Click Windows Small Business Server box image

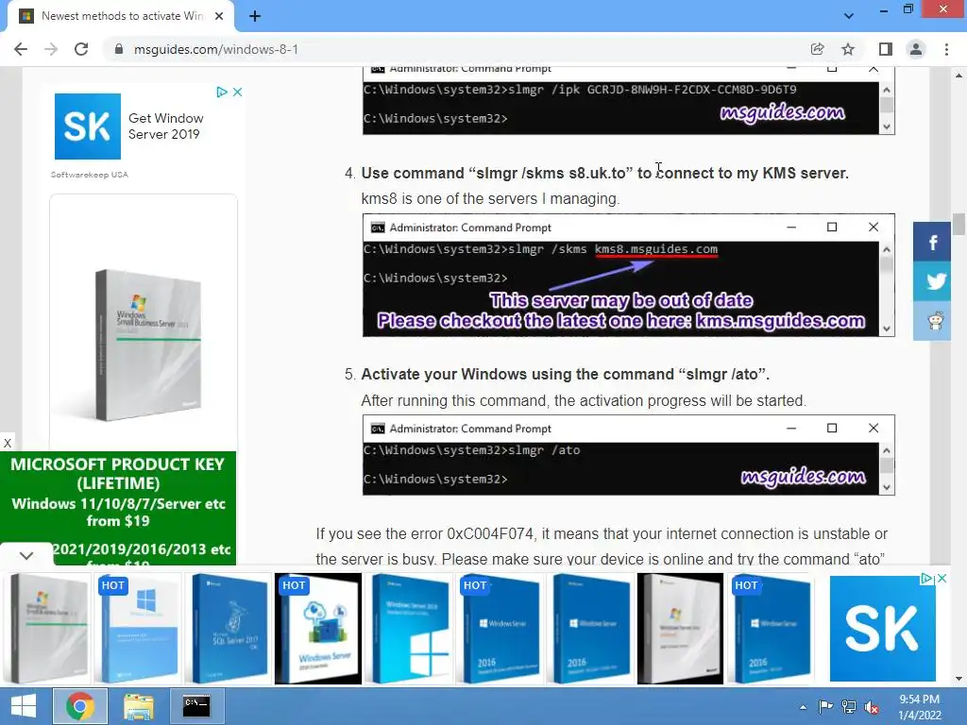pos(148,346)
